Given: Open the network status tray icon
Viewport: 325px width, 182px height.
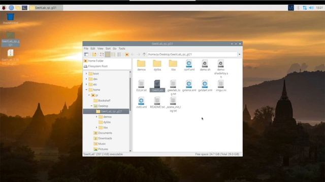Looking at the screenshot, I should 305,8.
